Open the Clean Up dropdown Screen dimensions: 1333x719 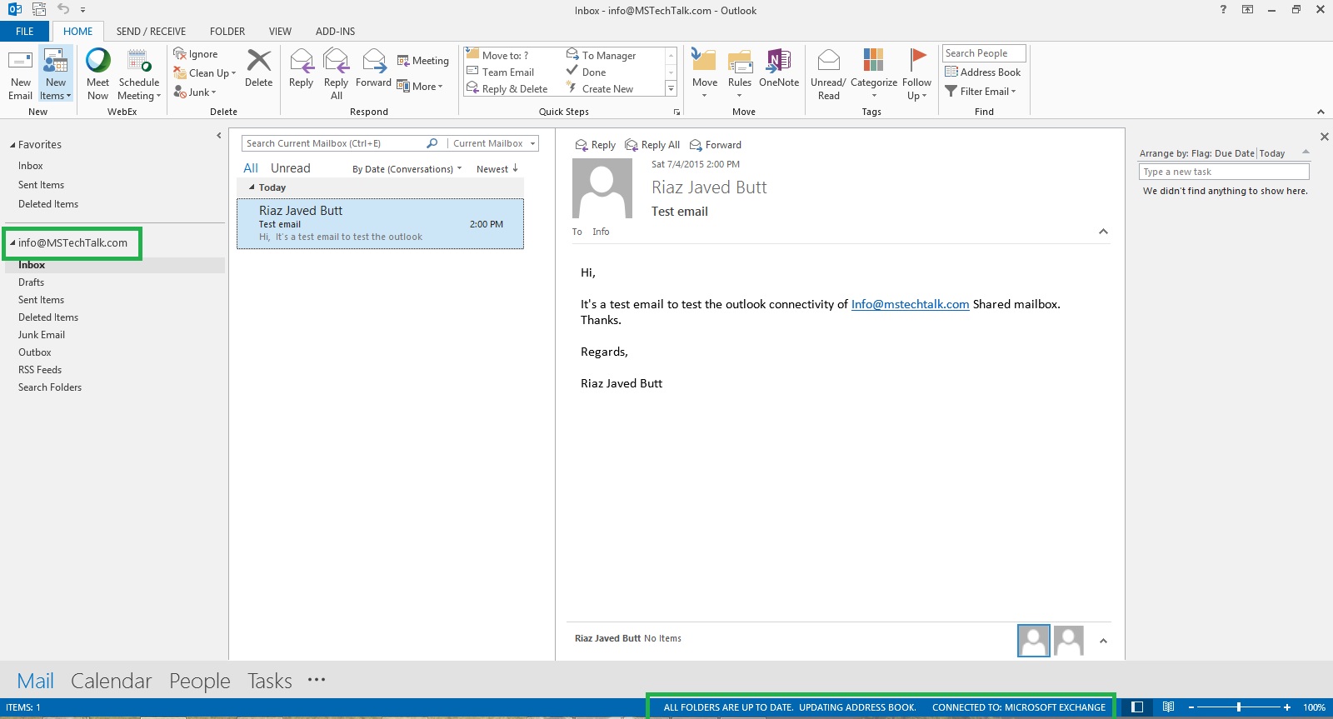[205, 73]
